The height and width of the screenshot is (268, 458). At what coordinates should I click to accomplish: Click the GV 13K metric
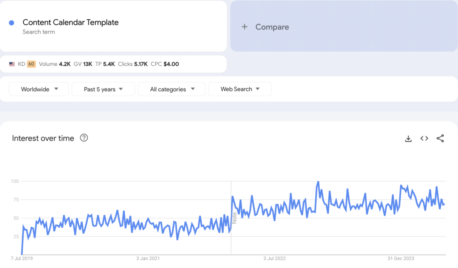pyautogui.click(x=83, y=64)
